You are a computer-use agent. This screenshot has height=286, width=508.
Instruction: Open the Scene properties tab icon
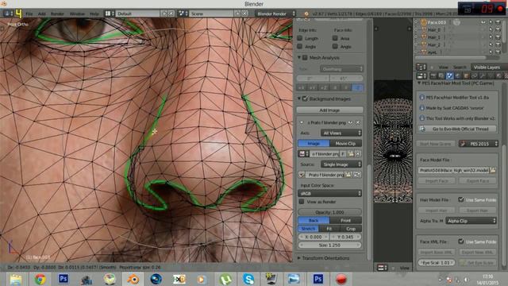point(450,76)
